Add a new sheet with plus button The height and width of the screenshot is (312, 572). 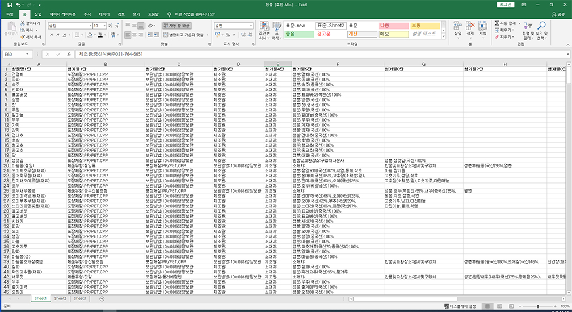coord(102,299)
